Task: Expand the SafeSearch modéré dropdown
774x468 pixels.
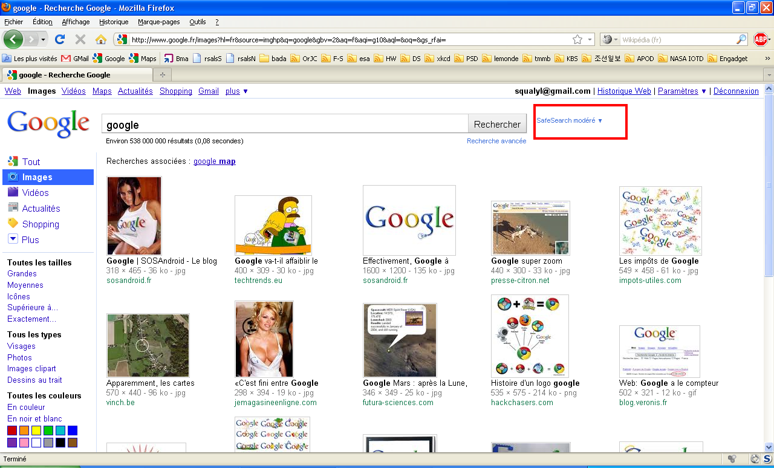Action: 570,120
